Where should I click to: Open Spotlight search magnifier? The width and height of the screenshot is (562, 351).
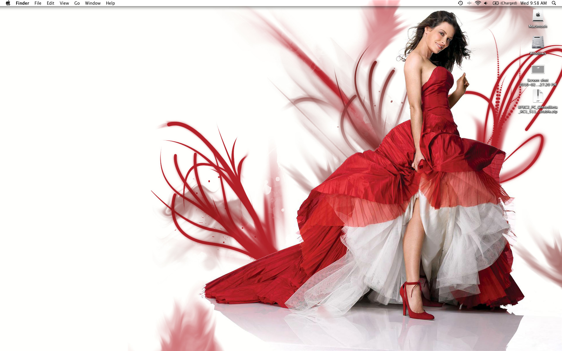[x=554, y=3]
